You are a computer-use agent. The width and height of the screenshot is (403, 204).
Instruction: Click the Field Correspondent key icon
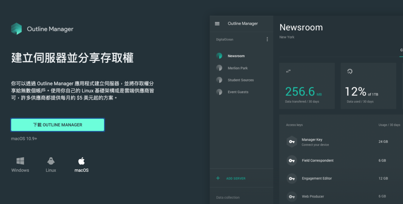292,160
